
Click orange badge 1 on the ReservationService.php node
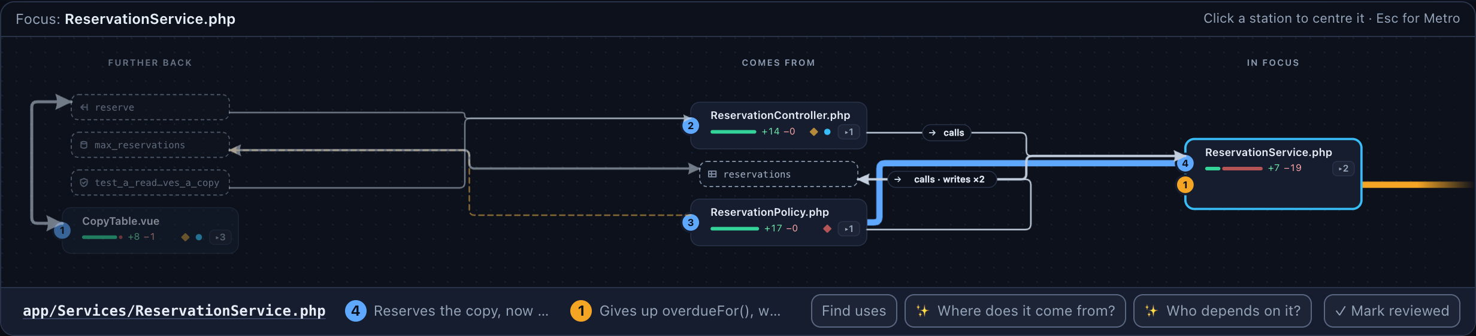tap(1185, 185)
